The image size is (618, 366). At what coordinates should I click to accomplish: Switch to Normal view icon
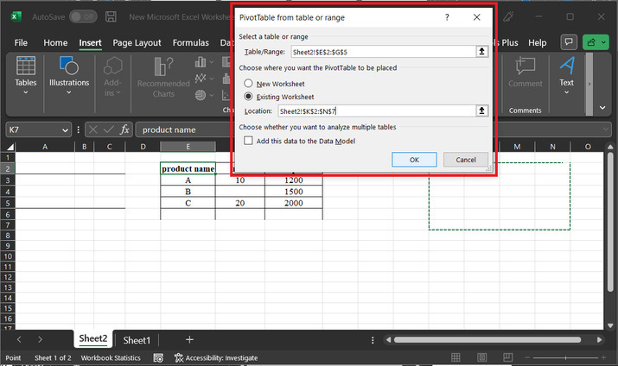[x=456, y=357]
